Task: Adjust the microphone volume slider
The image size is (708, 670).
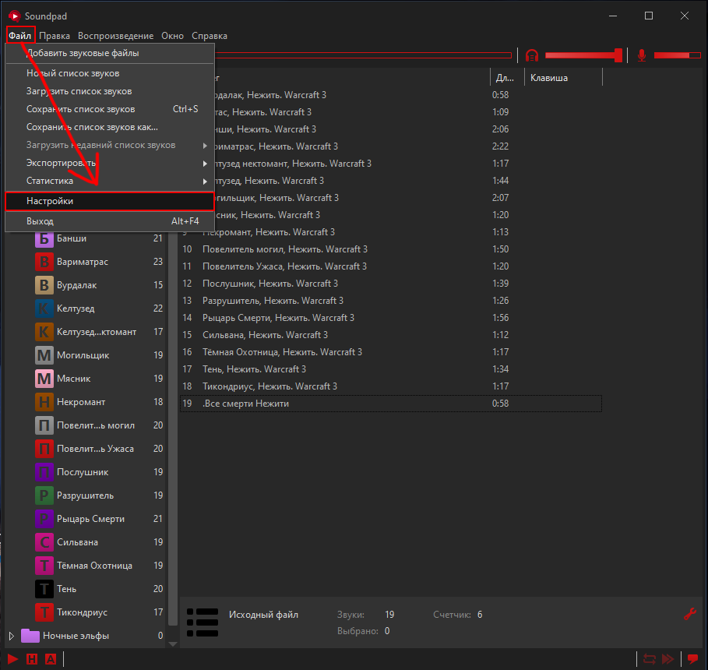Action: [x=678, y=55]
